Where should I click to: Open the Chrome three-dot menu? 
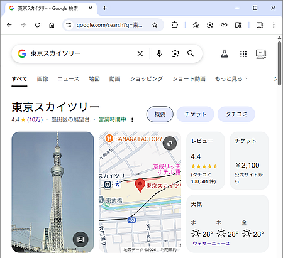pyautogui.click(x=274, y=25)
